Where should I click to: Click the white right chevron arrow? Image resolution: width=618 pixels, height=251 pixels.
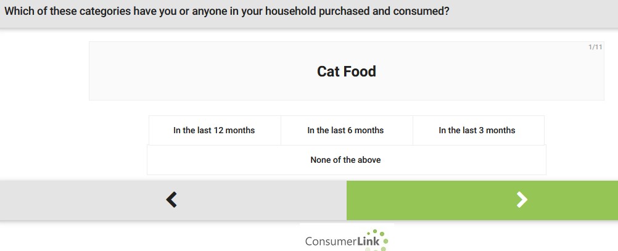click(x=522, y=199)
